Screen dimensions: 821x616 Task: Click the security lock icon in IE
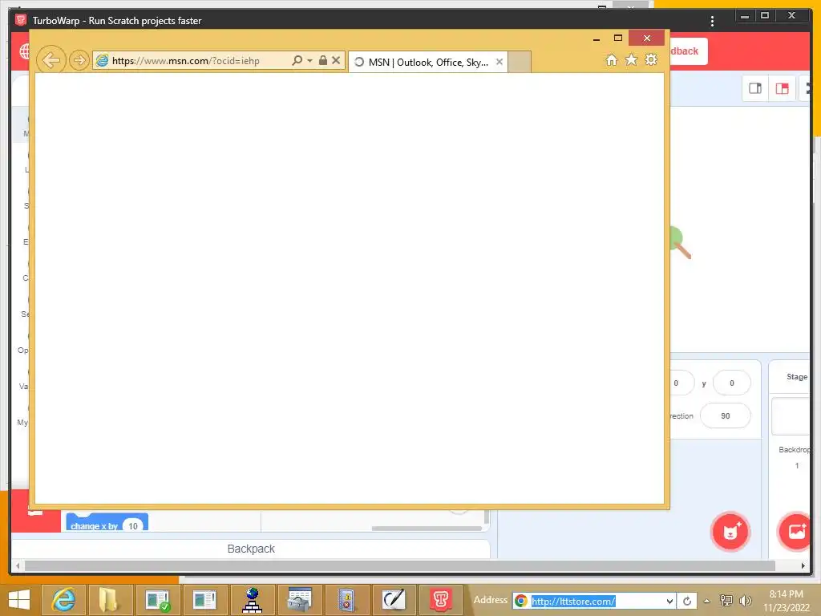(323, 60)
